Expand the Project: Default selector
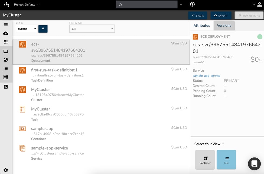The width and height of the screenshot is (264, 174). click(x=27, y=5)
